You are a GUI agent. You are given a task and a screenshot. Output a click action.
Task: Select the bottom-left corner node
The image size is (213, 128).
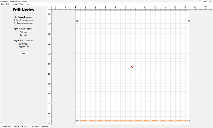click(x=77, y=121)
